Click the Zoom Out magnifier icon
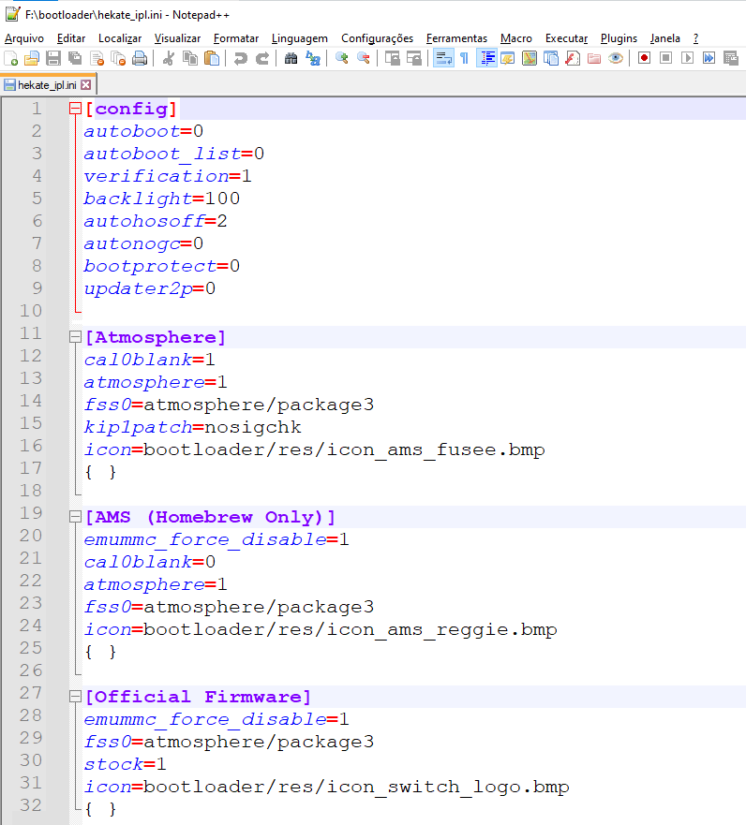The image size is (746, 825). click(x=364, y=58)
